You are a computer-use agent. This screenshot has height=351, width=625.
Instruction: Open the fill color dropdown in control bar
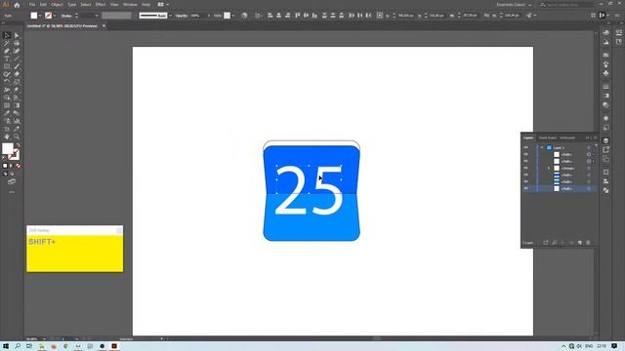click(40, 16)
